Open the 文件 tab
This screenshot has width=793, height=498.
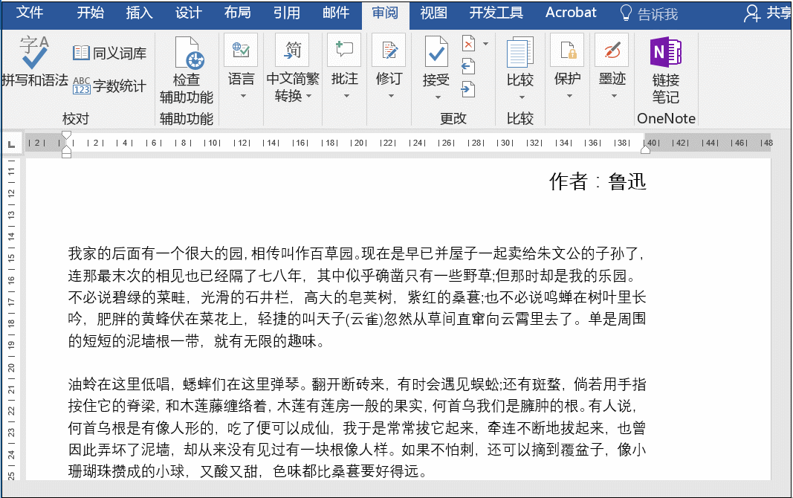pyautogui.click(x=29, y=13)
